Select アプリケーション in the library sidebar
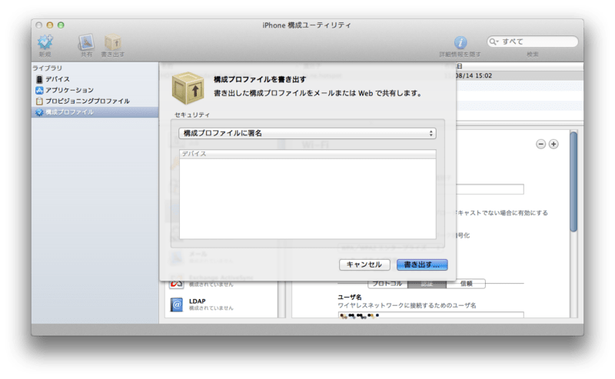Image resolution: width=615 pixels, height=379 pixels. (x=68, y=90)
